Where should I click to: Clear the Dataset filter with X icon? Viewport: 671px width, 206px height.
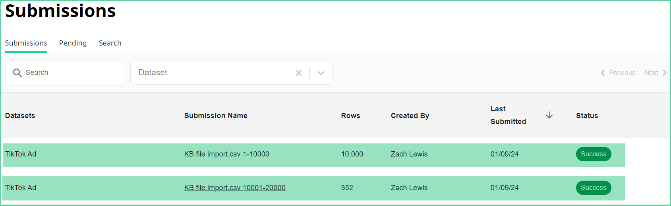[x=299, y=73]
